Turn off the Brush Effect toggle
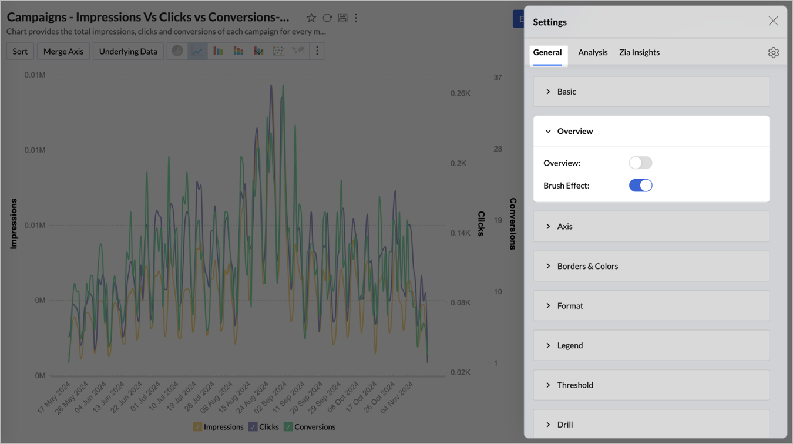793x444 pixels. click(x=640, y=186)
